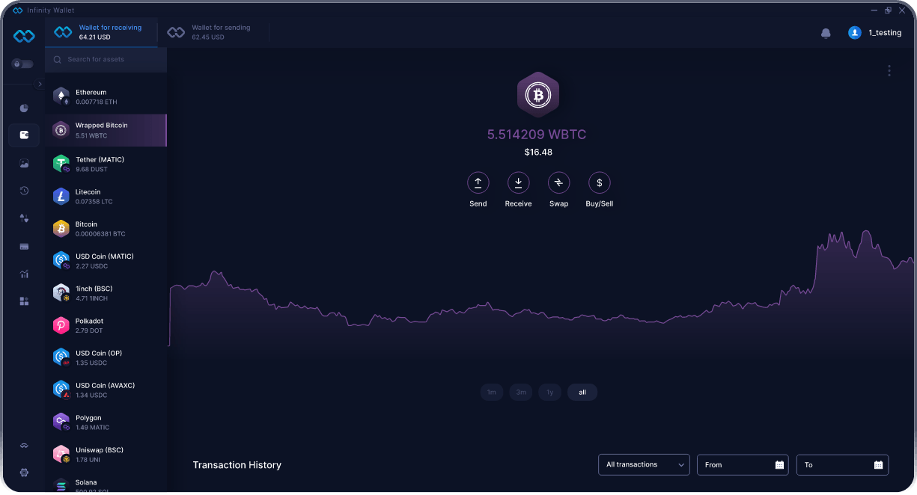Screen dimensions: 917x495
Task: Click the Send arrow-up button
Action: pos(478,182)
